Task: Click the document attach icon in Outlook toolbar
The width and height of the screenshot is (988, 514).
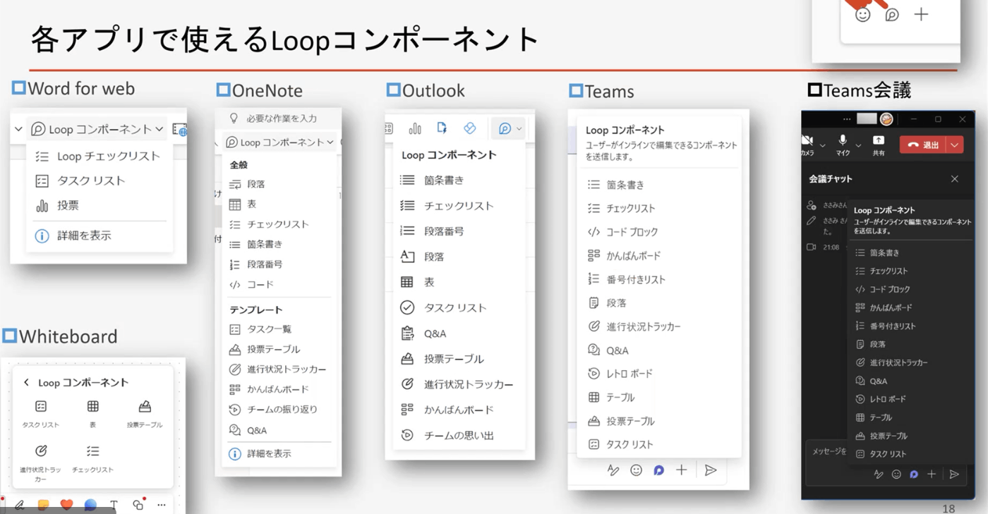Action: (442, 128)
